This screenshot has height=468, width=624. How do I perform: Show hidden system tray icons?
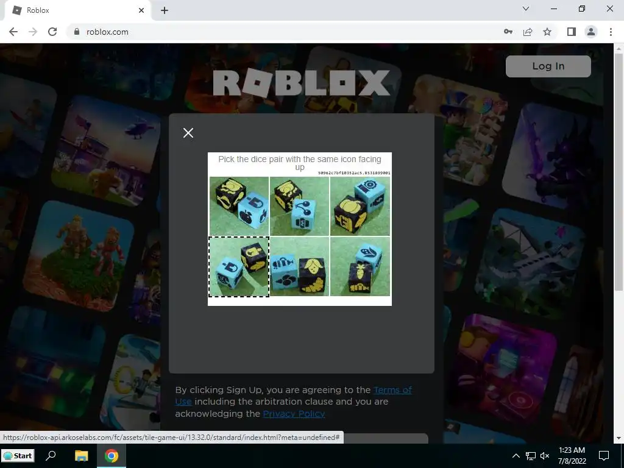[516, 456]
